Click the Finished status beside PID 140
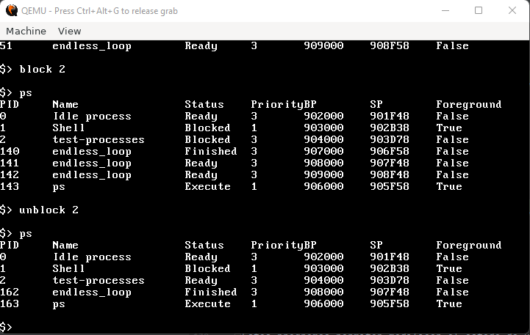 click(210, 151)
